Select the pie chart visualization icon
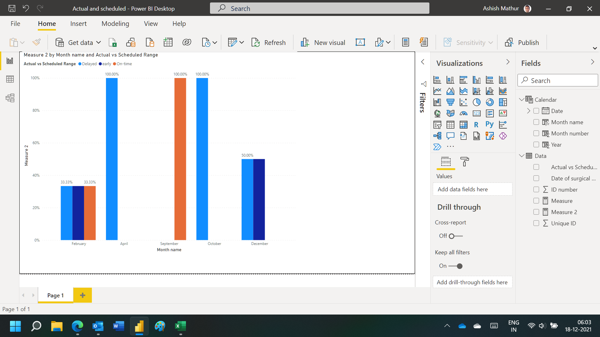 477,102
